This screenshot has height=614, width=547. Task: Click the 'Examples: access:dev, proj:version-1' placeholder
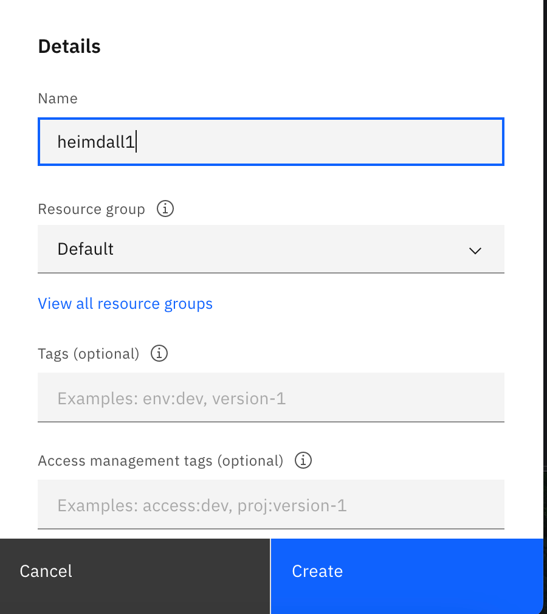[x=202, y=506]
